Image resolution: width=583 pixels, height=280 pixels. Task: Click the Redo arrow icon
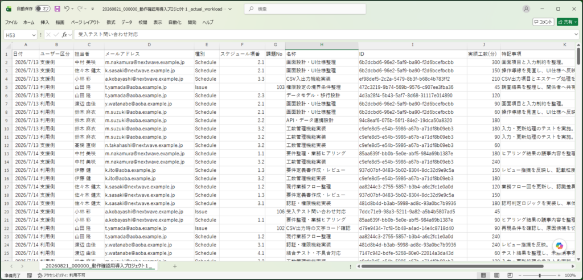(x=80, y=9)
